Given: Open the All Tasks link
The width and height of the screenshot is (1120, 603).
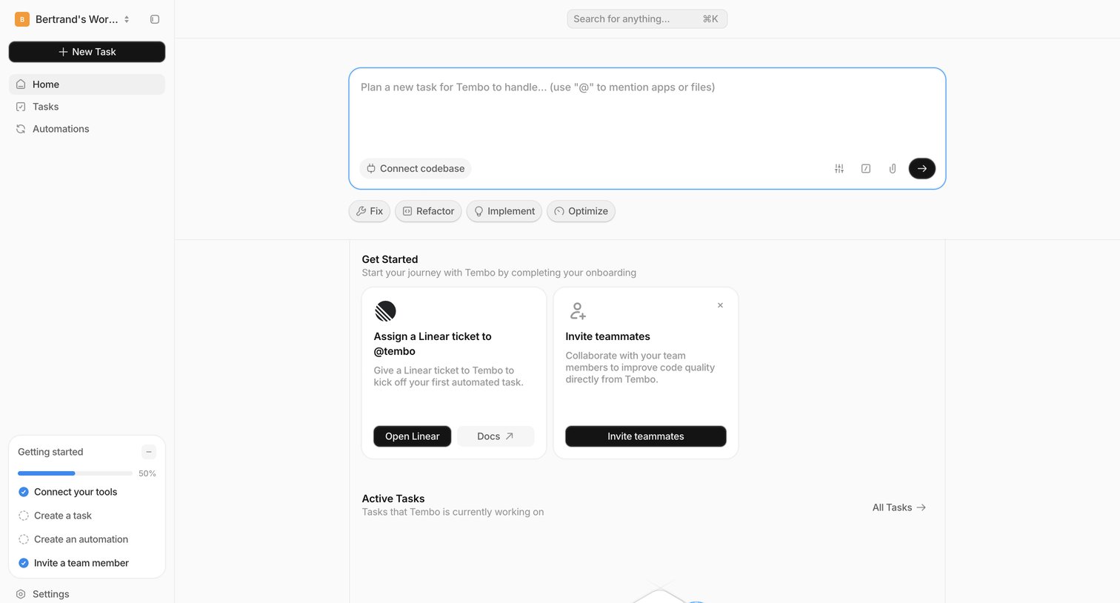Looking at the screenshot, I should [x=899, y=507].
